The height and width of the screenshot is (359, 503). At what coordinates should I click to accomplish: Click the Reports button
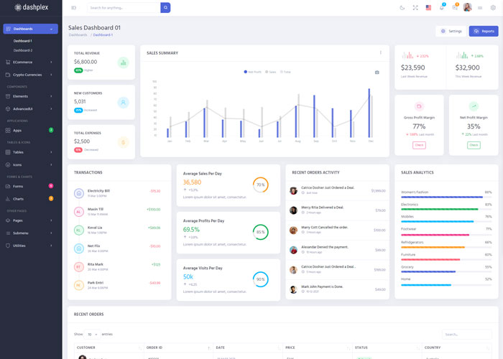[x=484, y=32]
